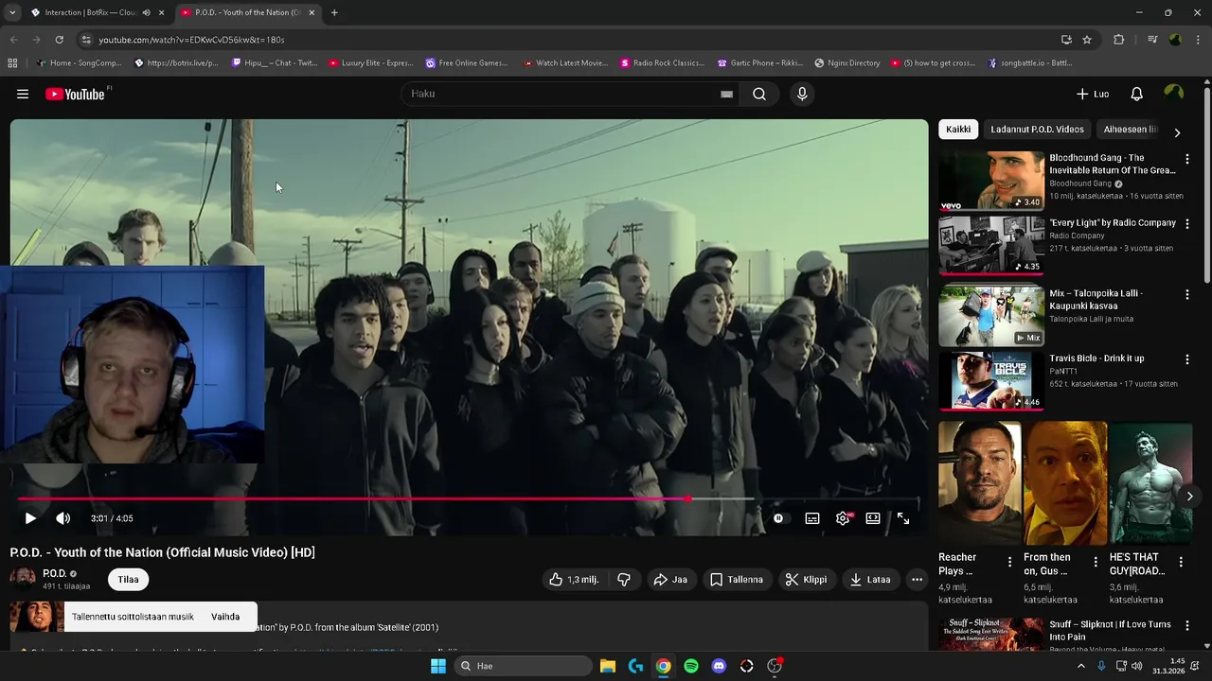This screenshot has width=1212, height=681.
Task: Dislike the video
Action: click(x=624, y=580)
